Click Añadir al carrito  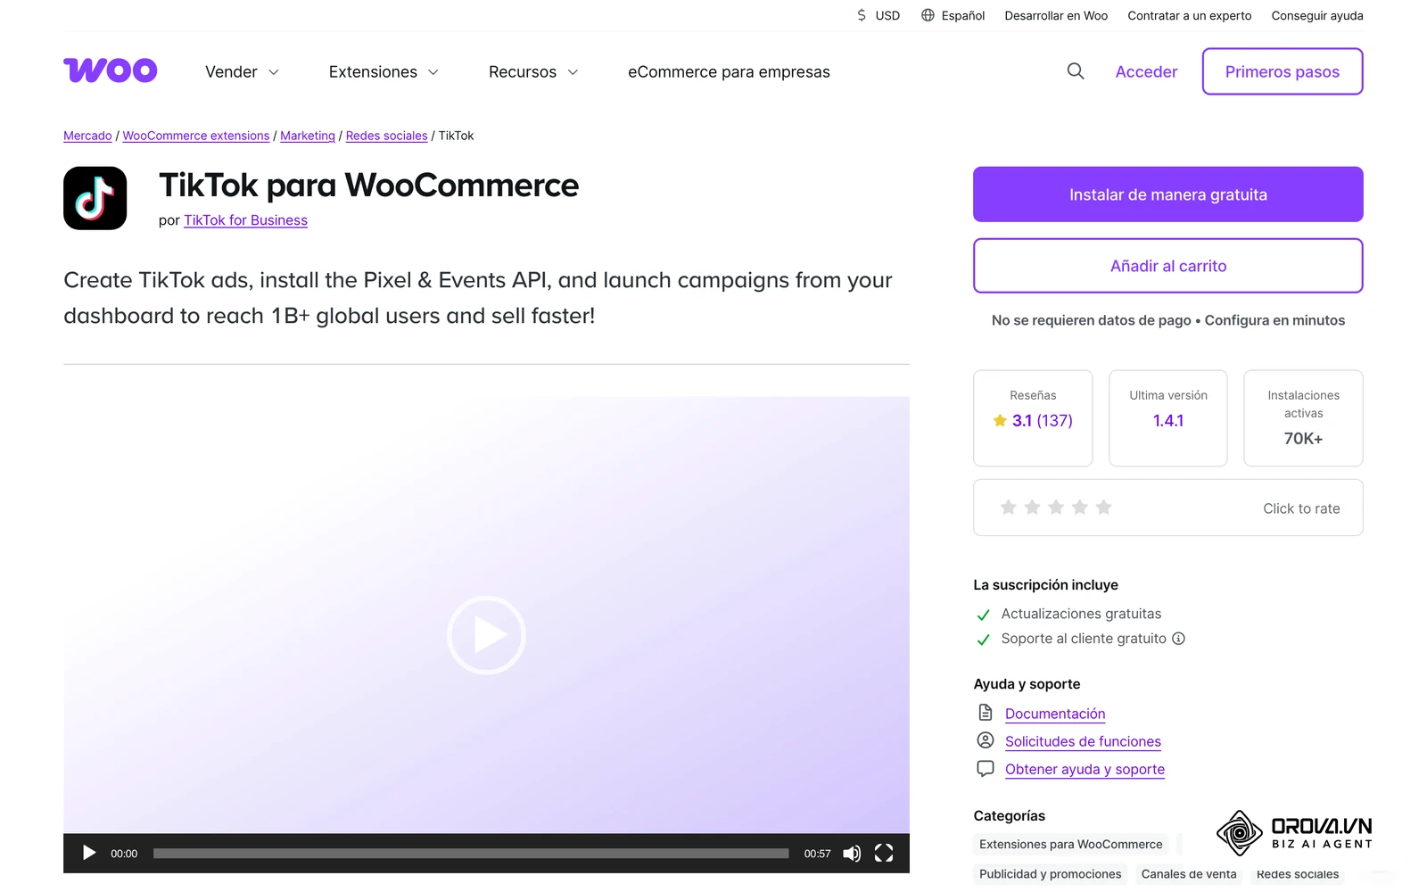1168,266
